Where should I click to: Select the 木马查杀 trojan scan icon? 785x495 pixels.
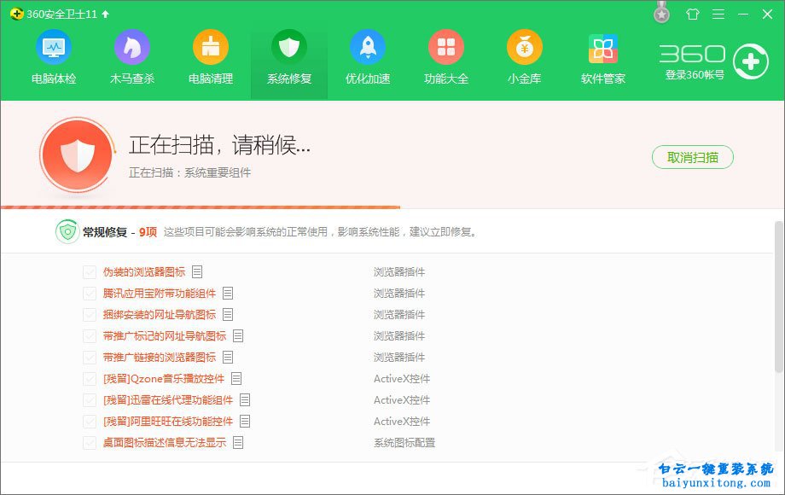click(x=132, y=57)
